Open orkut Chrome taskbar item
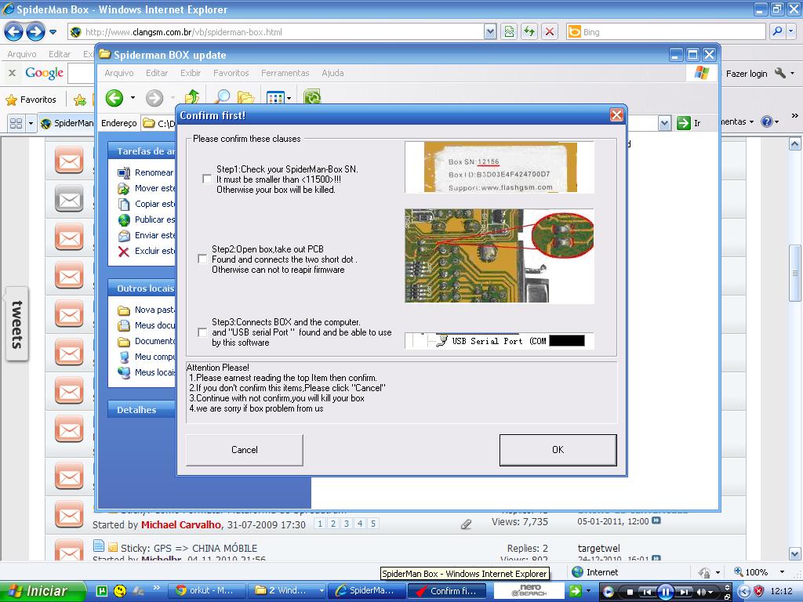This screenshot has width=803, height=602. [x=207, y=591]
